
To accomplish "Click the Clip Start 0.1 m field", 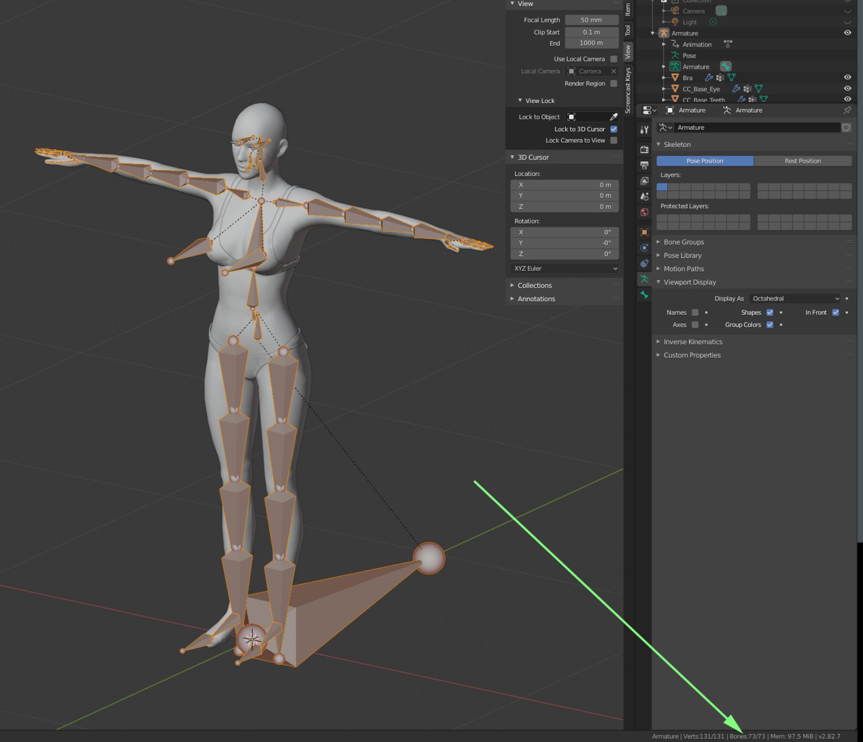I will [x=592, y=32].
